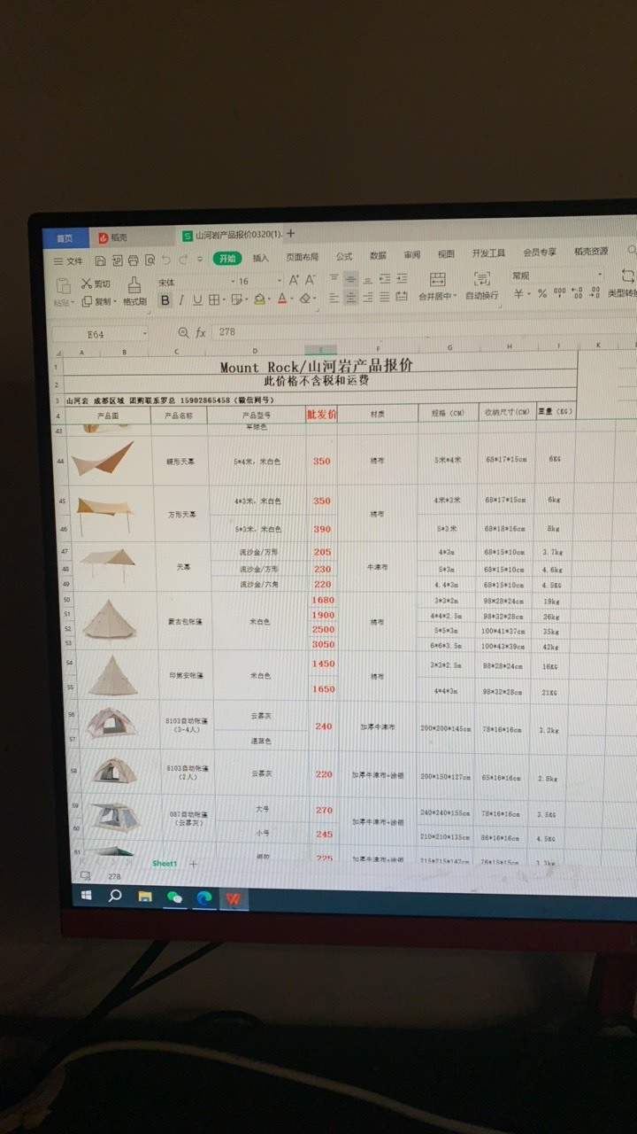This screenshot has height=1134, width=637.
Task: Click the percent % format icon
Action: click(x=542, y=293)
